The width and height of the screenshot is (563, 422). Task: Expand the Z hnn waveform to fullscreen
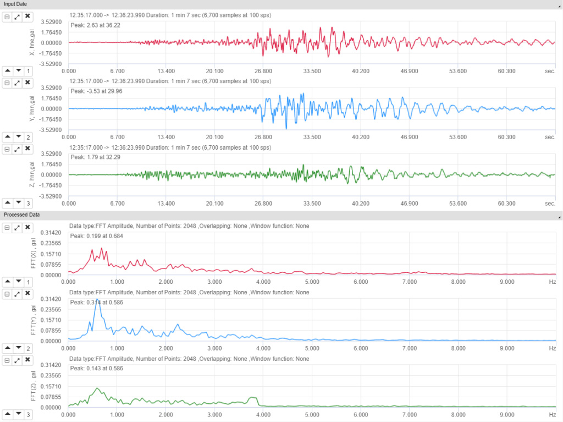pyautogui.click(x=17, y=149)
